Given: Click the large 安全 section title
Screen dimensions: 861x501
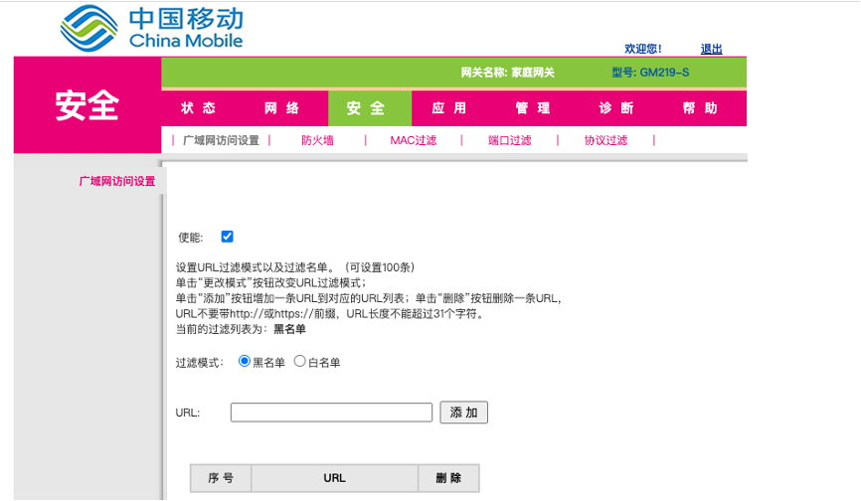Looking at the screenshot, I should (x=86, y=105).
